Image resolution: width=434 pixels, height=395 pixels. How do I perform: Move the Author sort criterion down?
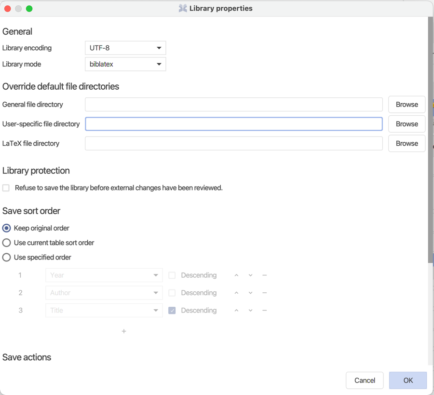(x=250, y=293)
